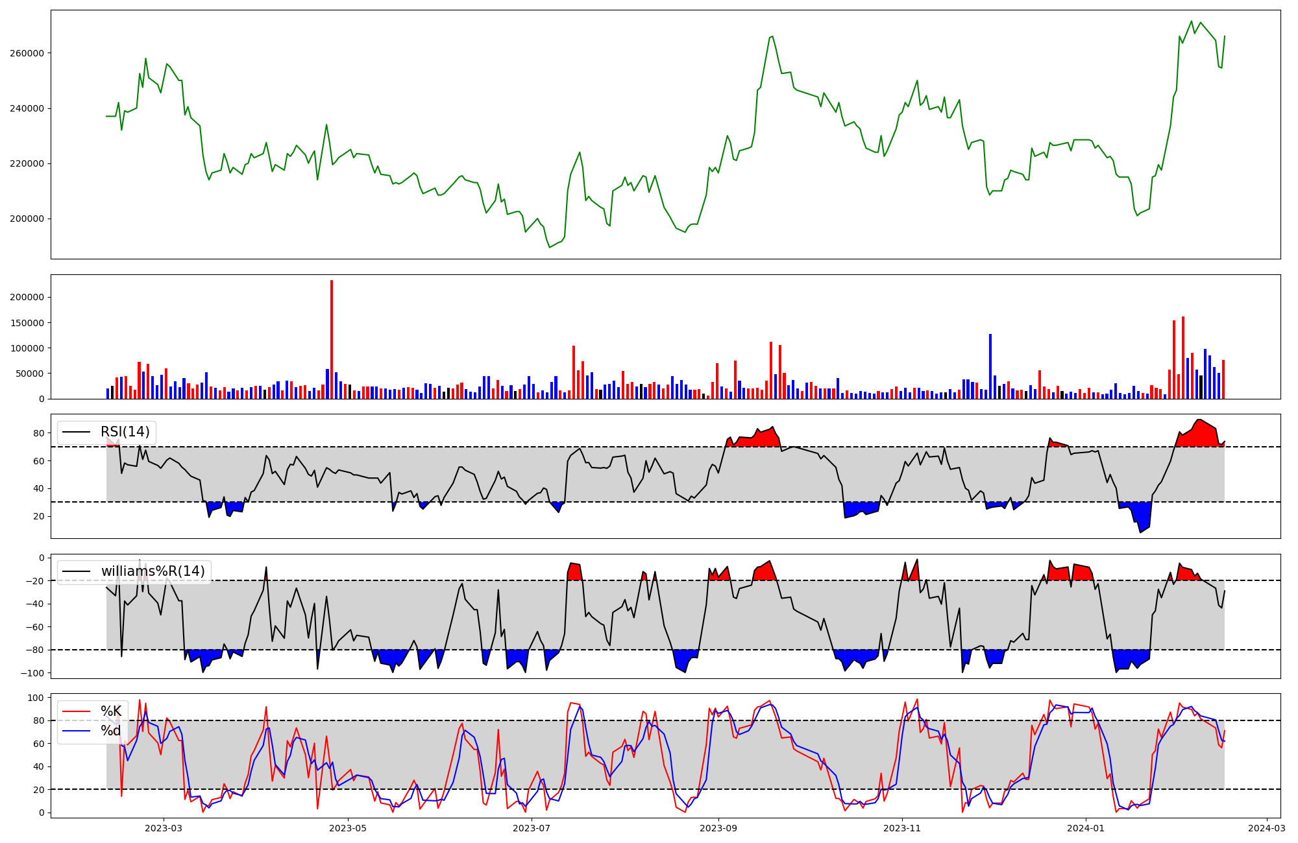Click the 2023-11 date tick label
Screen dimensions: 1298x843
[x=903, y=828]
